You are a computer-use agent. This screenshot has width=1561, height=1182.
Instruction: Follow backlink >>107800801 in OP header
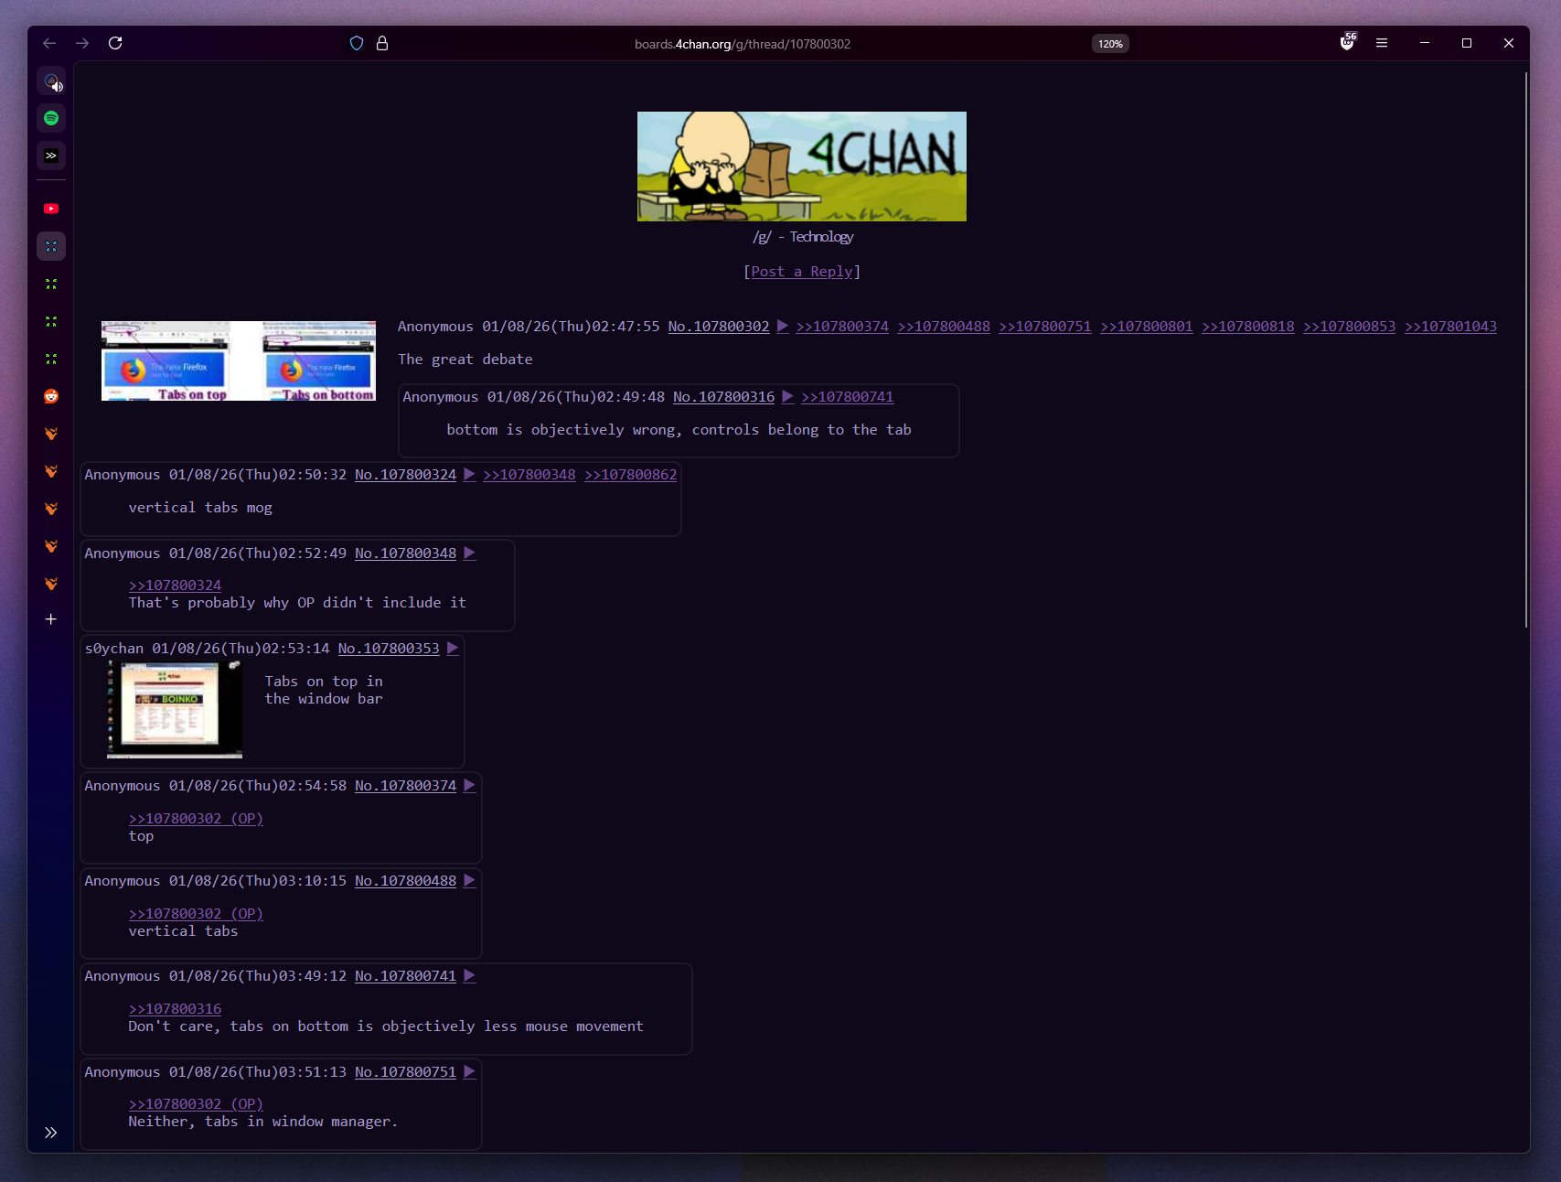[x=1147, y=327]
